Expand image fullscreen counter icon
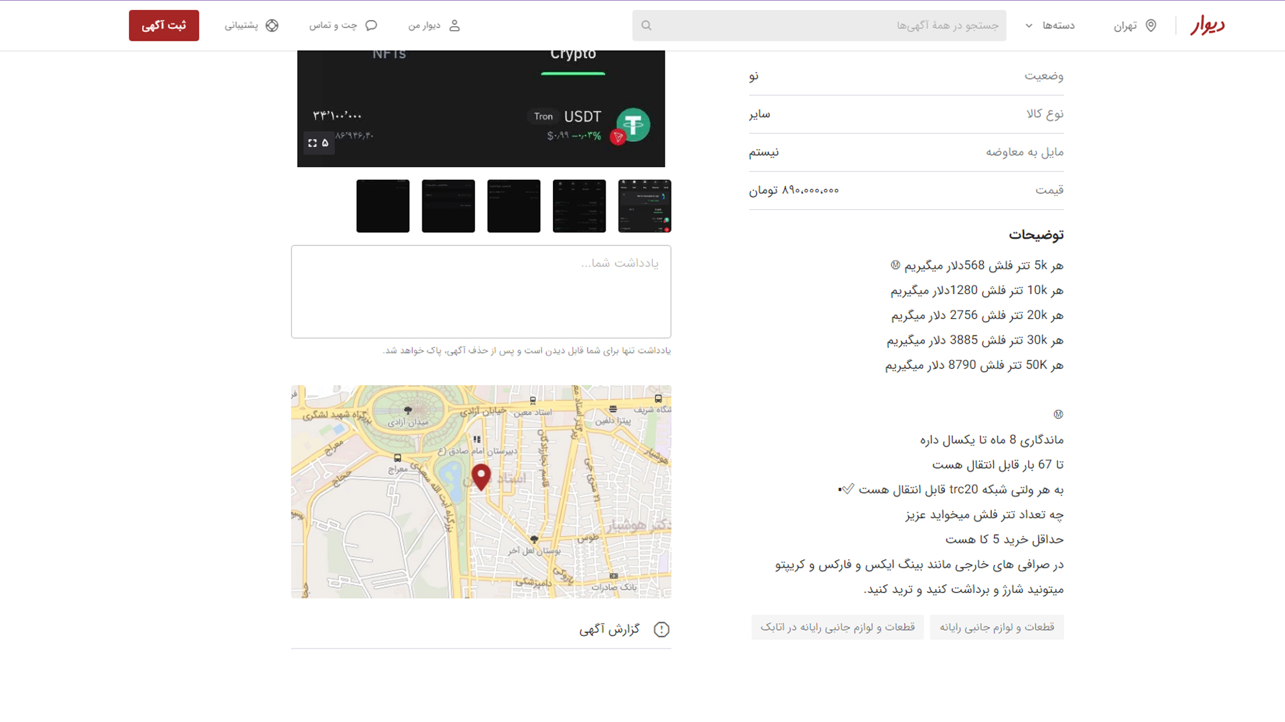Viewport: 1285px width, 722px height. (x=319, y=143)
